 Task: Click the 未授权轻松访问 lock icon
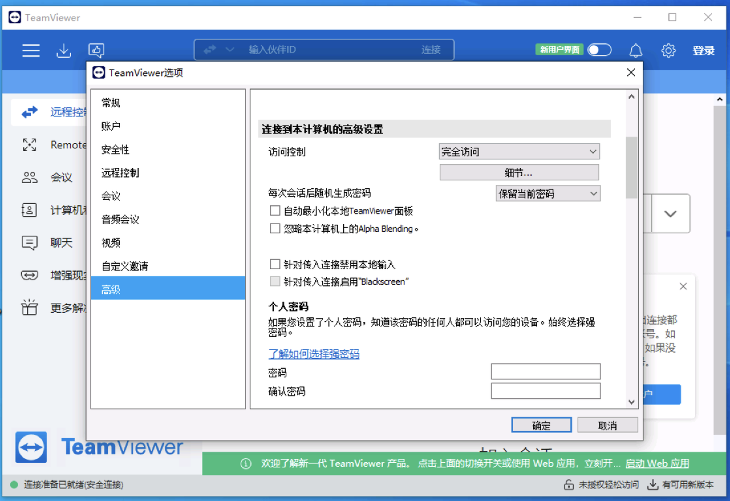coord(569,485)
